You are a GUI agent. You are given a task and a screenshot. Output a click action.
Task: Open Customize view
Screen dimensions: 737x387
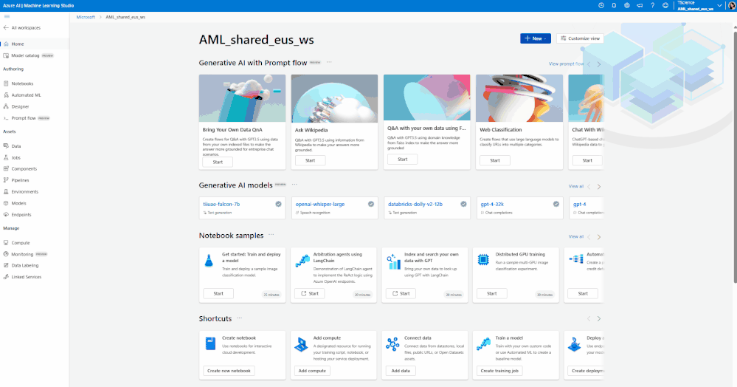click(x=580, y=38)
